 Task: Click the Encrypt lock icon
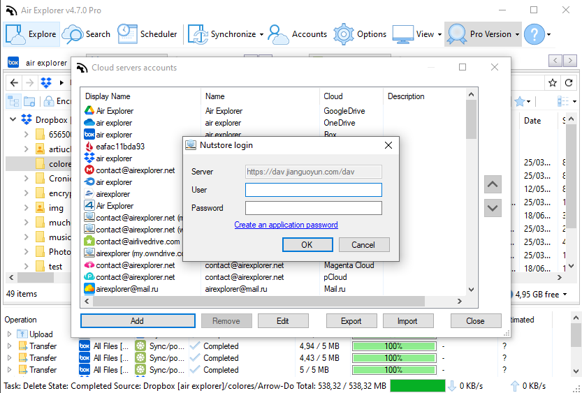tap(48, 101)
